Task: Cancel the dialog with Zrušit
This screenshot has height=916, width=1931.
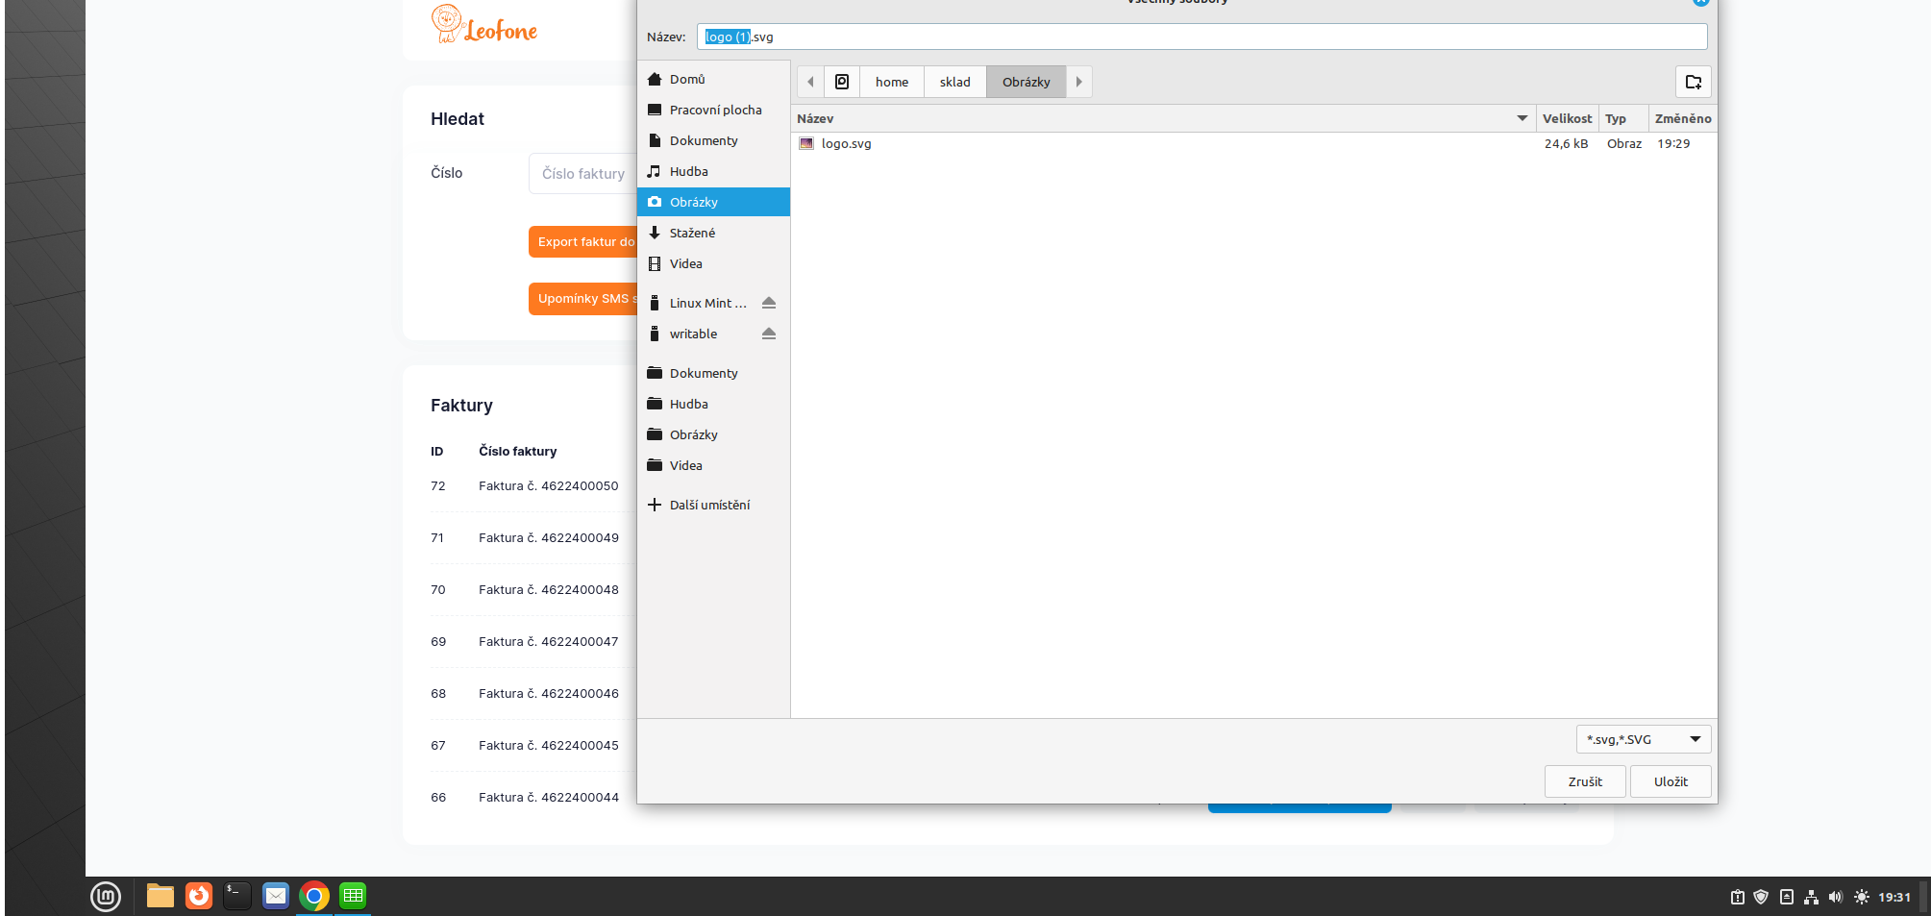Action: pos(1584,781)
